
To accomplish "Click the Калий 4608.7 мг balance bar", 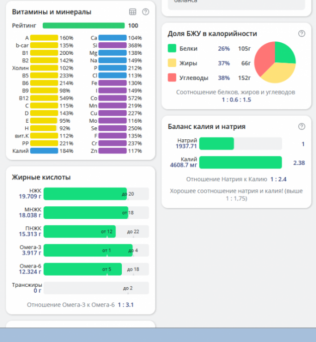I will pyautogui.click(x=241, y=162).
